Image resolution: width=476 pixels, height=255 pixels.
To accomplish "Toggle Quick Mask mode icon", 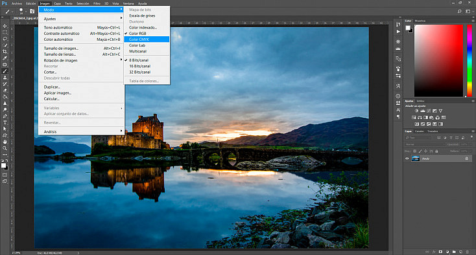I will click(5, 175).
